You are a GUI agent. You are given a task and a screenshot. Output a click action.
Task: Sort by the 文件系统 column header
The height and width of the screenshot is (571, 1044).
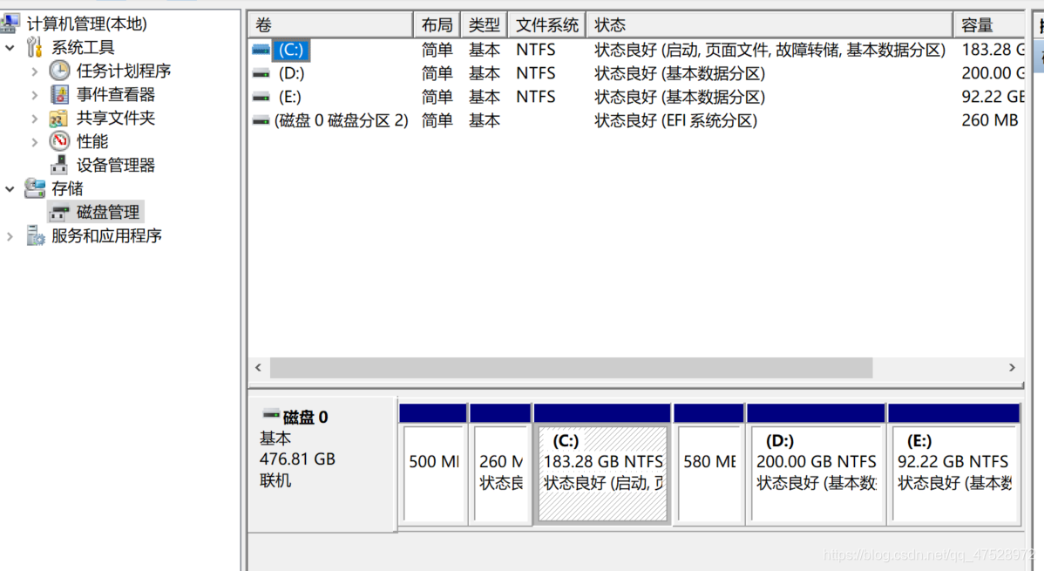pos(546,25)
